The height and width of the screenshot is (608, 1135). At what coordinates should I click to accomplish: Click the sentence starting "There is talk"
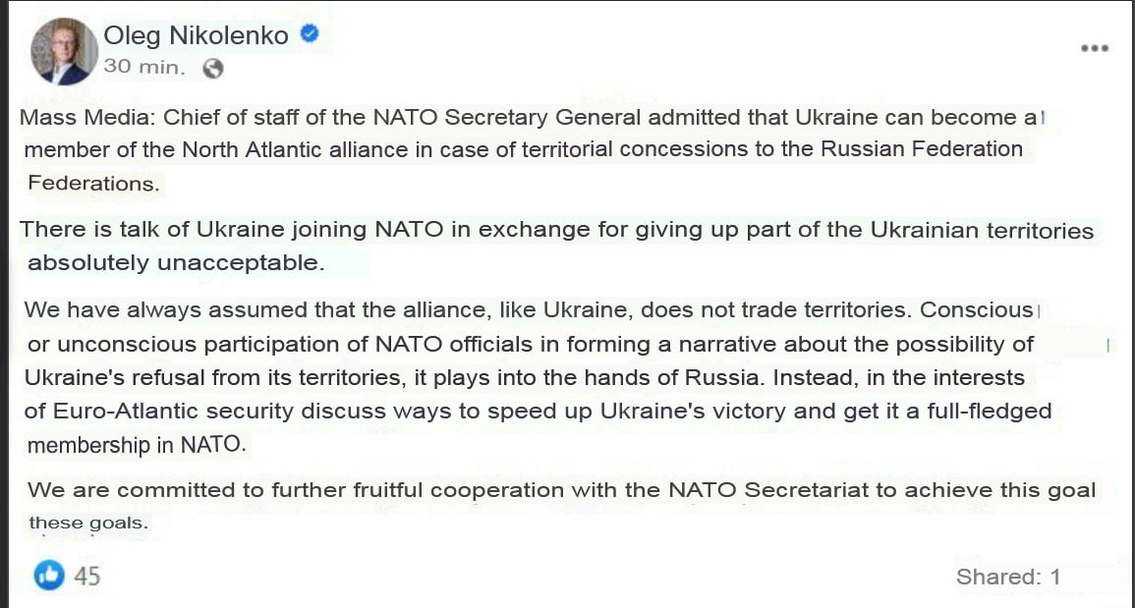click(x=295, y=230)
